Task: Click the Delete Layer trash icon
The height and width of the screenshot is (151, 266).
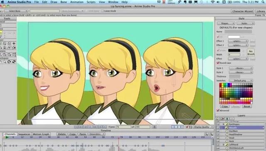Action: (x=227, y=119)
